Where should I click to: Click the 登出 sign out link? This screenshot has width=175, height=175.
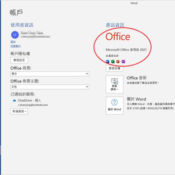click(x=13, y=42)
